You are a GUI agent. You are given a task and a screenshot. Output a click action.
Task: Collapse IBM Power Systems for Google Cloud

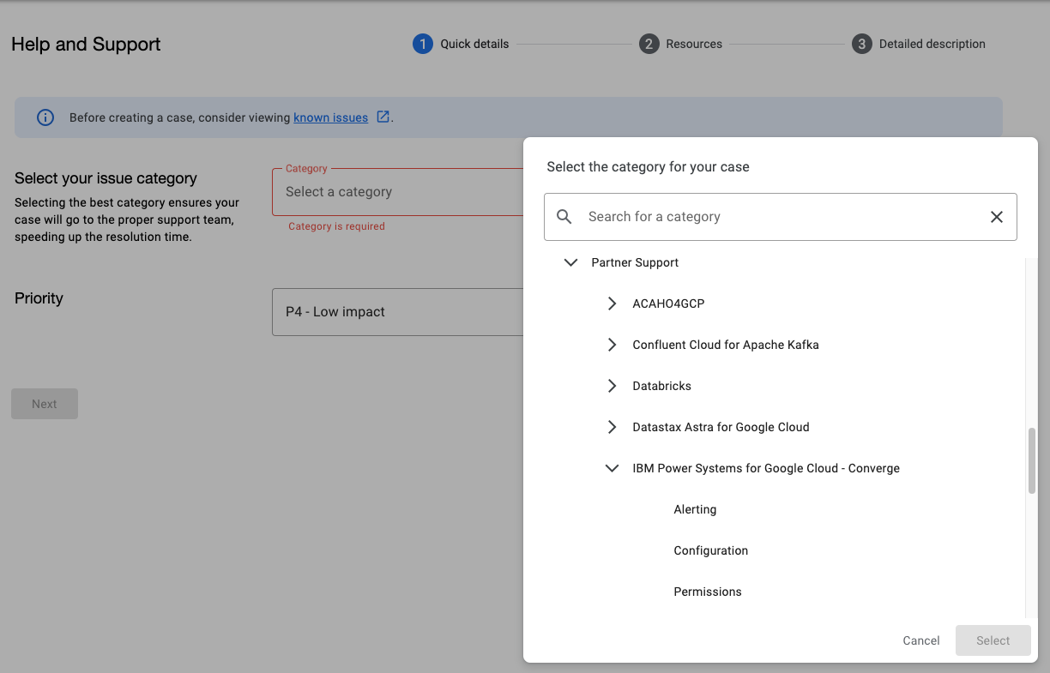click(612, 468)
